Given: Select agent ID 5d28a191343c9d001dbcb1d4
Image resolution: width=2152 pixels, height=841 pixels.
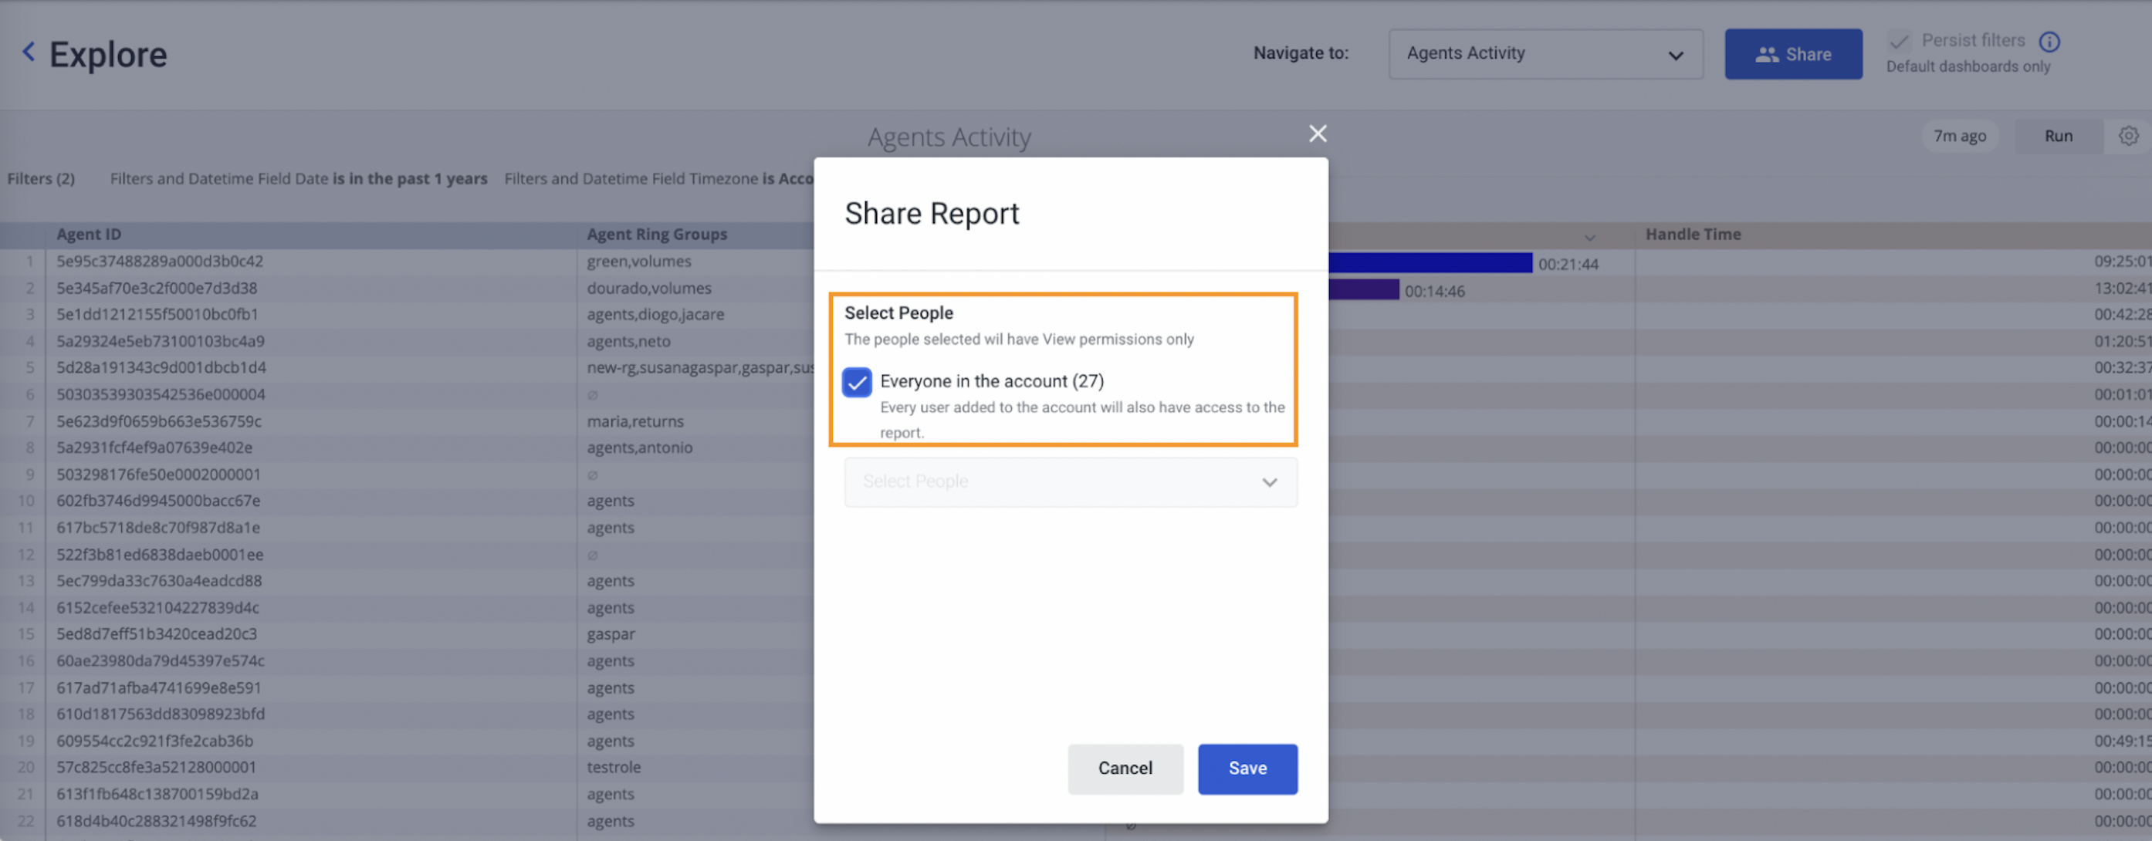Looking at the screenshot, I should pos(161,367).
